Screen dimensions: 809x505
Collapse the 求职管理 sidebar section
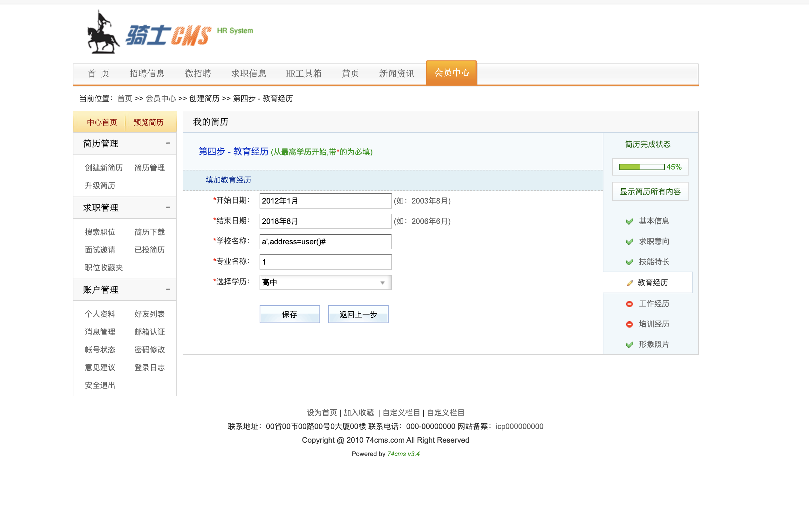tap(168, 207)
